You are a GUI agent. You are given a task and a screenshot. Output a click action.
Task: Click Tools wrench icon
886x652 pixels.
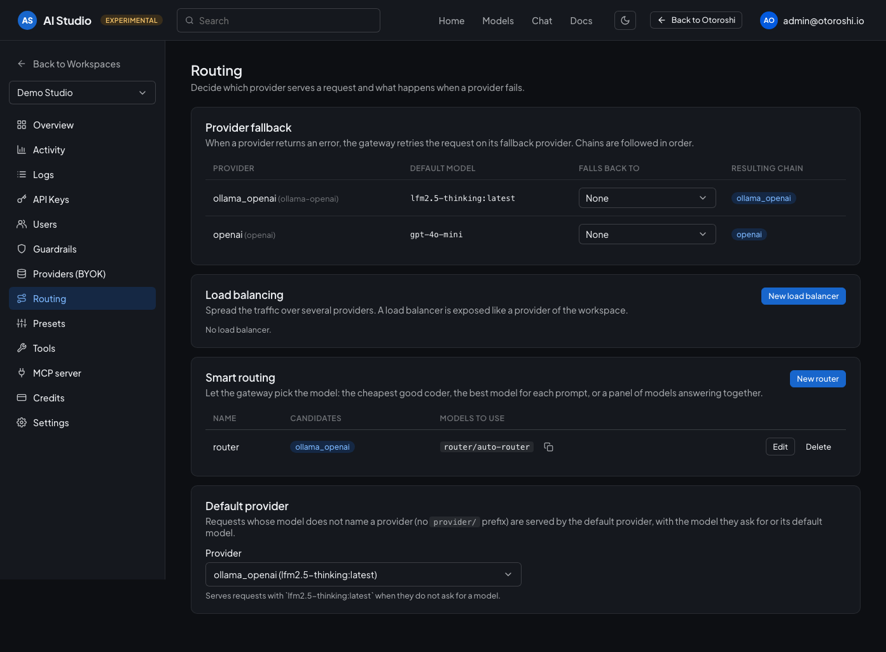click(x=22, y=348)
